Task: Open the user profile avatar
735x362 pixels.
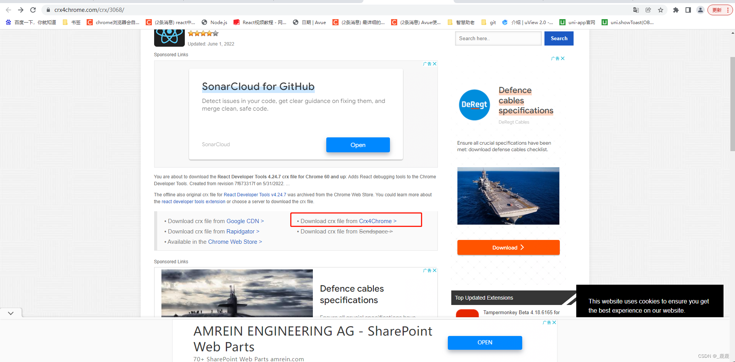Action: pyautogui.click(x=700, y=10)
